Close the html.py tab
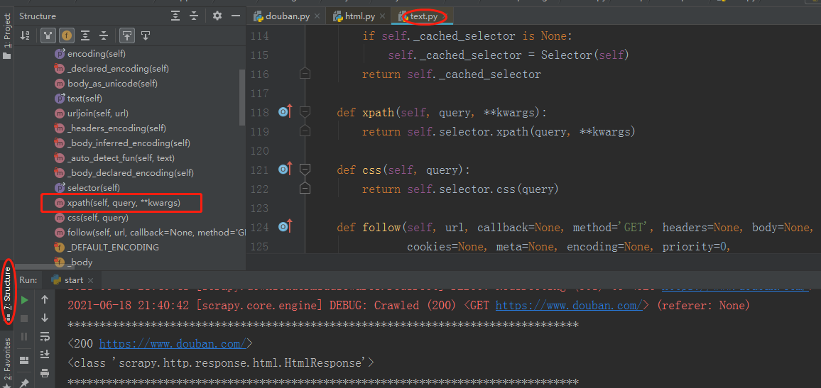Viewport: 821px width, 388px height. tap(383, 17)
